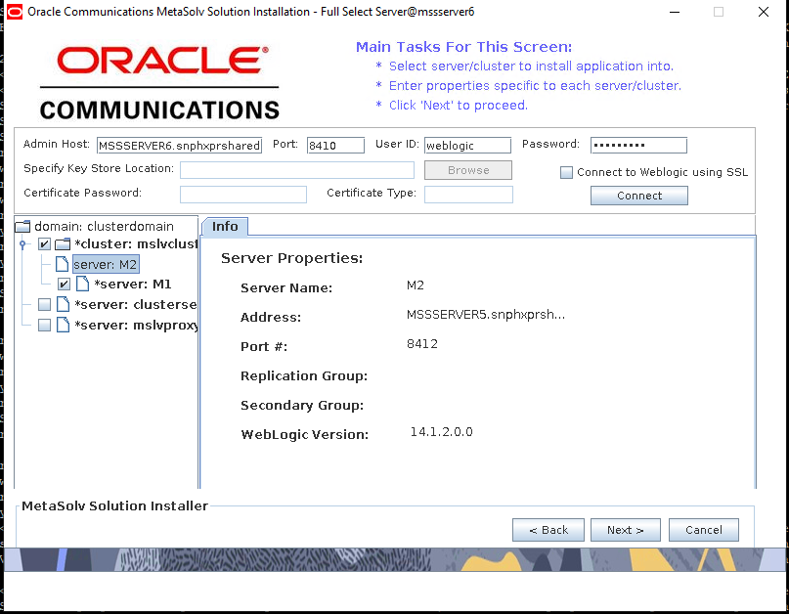Click the Main Tasks For This Screen heading
The image size is (789, 614).
(464, 47)
